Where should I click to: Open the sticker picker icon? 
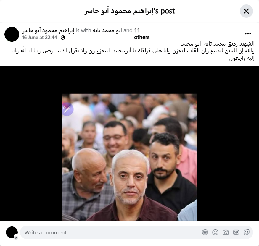[x=246, y=232]
